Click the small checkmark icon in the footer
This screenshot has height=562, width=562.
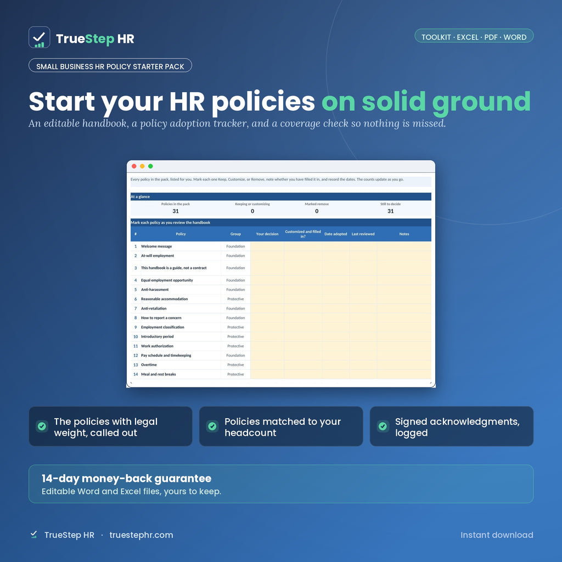33,535
